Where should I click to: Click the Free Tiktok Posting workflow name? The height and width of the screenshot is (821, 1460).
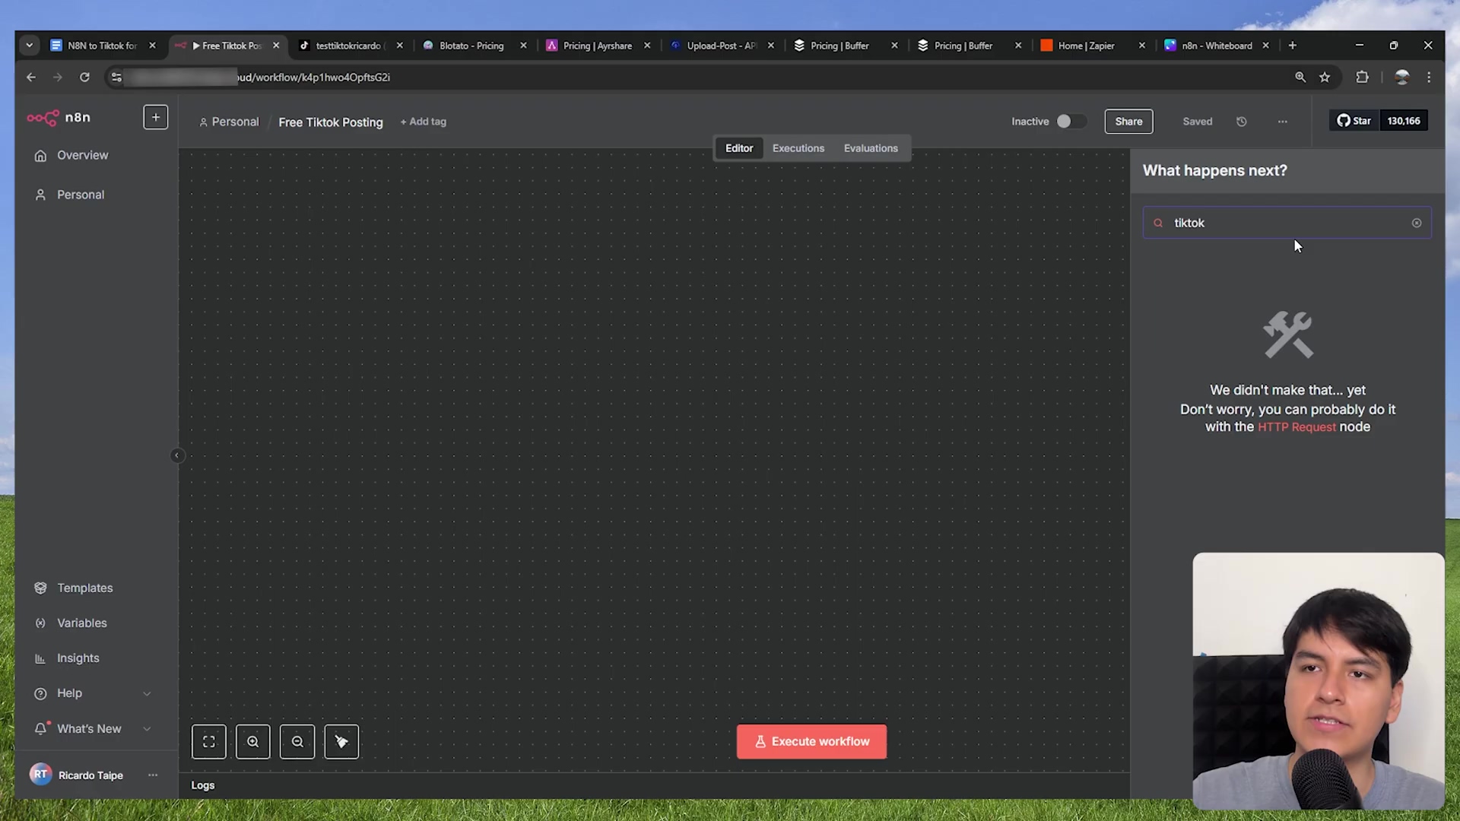331,122
